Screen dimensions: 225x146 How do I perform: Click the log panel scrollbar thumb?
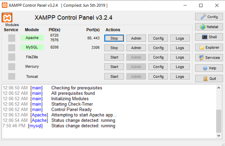click(219, 121)
